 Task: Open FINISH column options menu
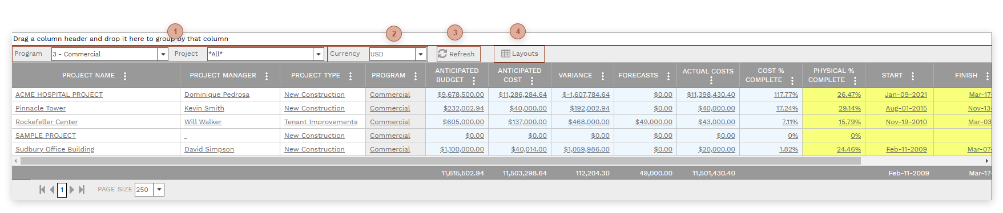coord(988,76)
